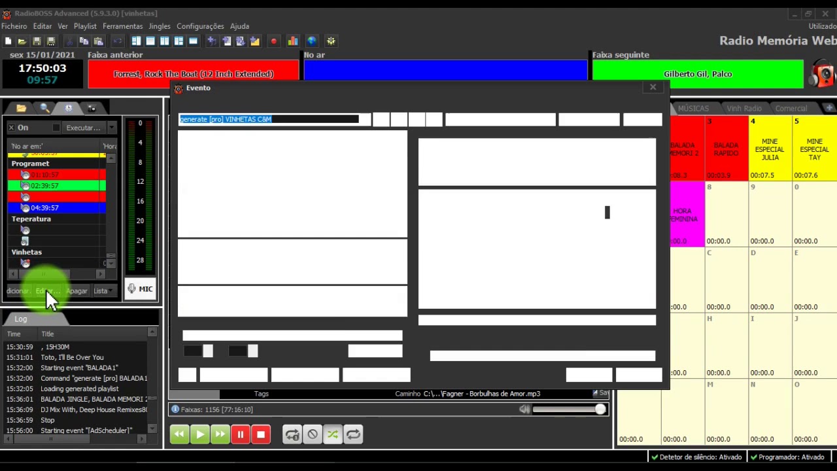
Task: Open a playlist file via folder icon
Action: point(22,41)
